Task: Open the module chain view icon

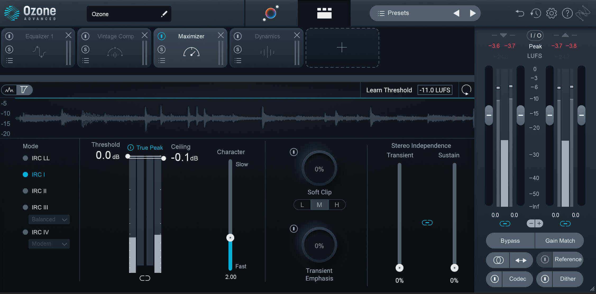Action: pyautogui.click(x=324, y=13)
